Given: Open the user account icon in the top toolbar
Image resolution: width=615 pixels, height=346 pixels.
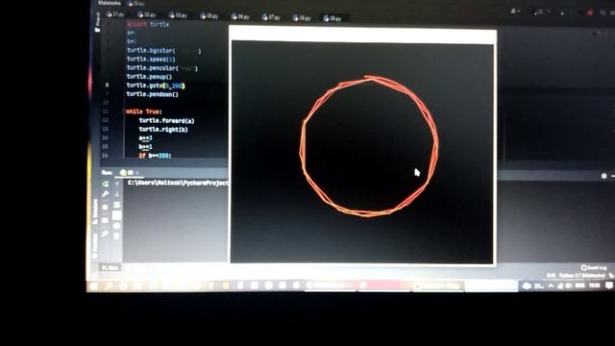Looking at the screenshot, I should tap(514, 12).
